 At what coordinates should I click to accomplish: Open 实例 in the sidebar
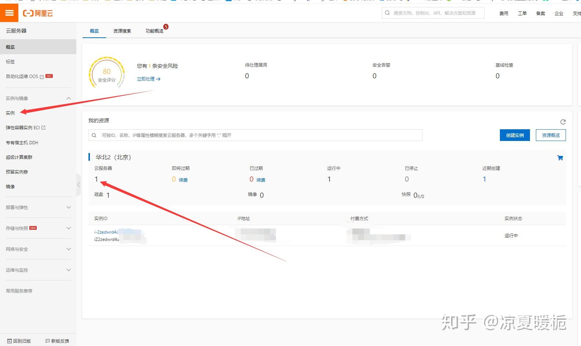click(10, 113)
